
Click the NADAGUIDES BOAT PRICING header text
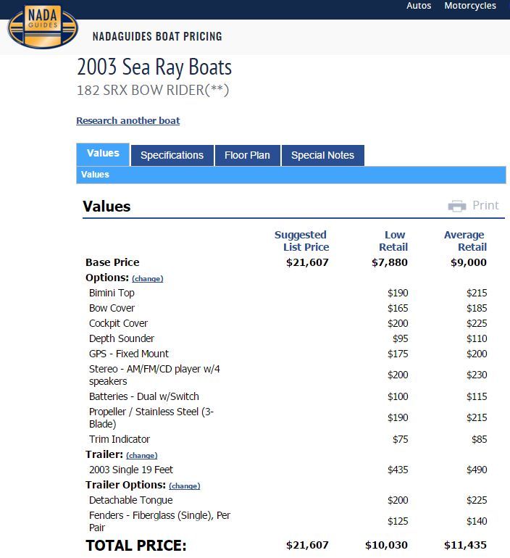pos(157,36)
